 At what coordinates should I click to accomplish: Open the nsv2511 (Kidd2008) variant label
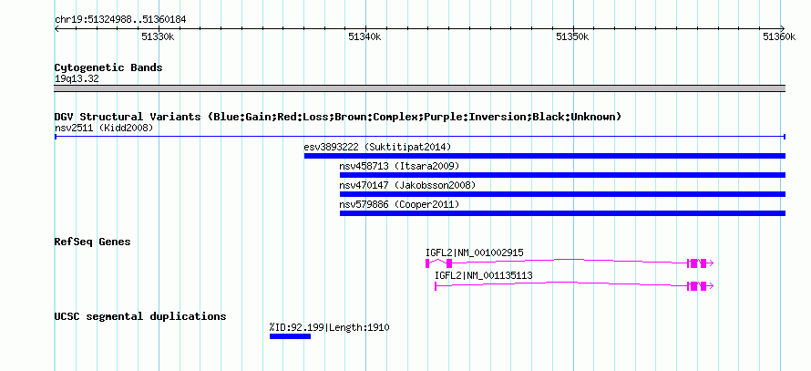(x=104, y=128)
